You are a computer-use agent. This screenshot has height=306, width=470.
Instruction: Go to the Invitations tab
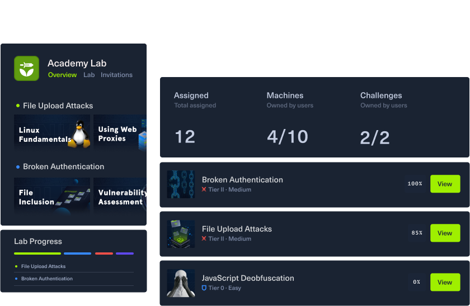coord(116,75)
